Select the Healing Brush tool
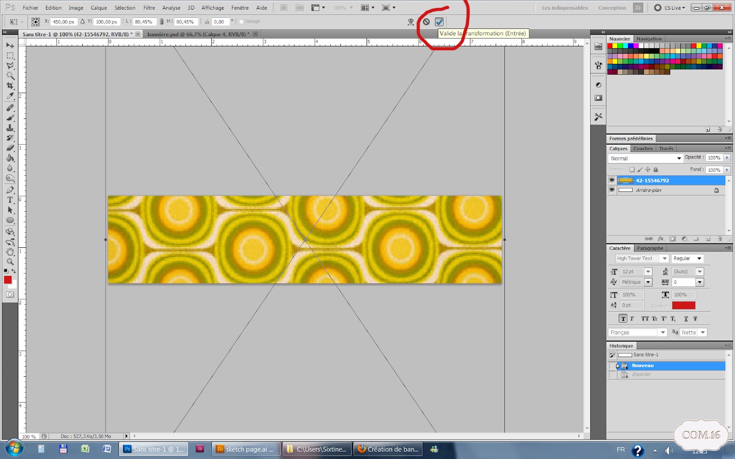This screenshot has height=459, width=735. click(x=10, y=108)
